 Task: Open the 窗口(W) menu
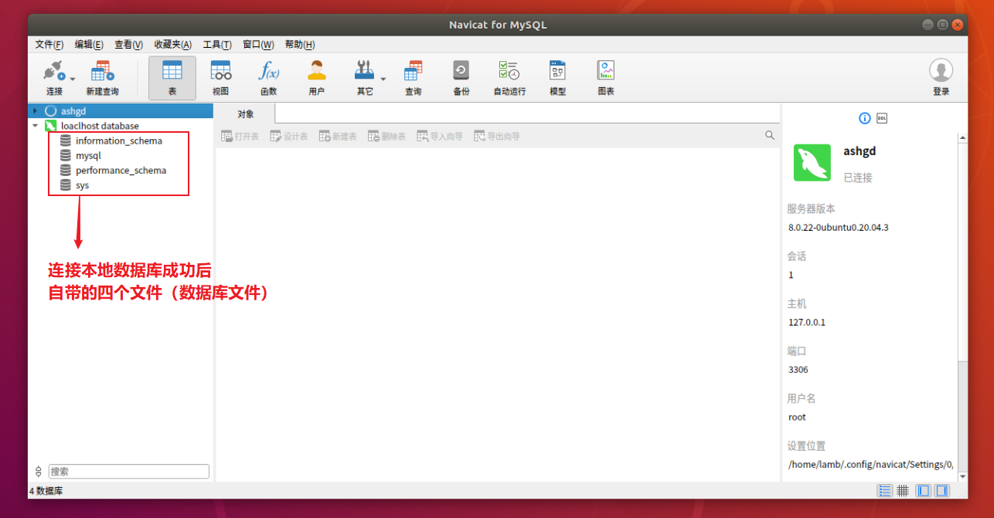(258, 45)
